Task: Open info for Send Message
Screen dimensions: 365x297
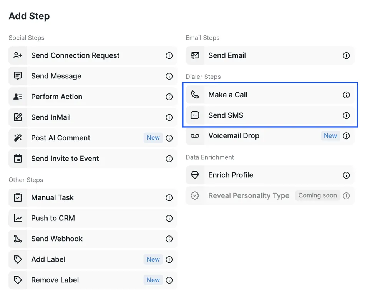Action: coord(169,76)
